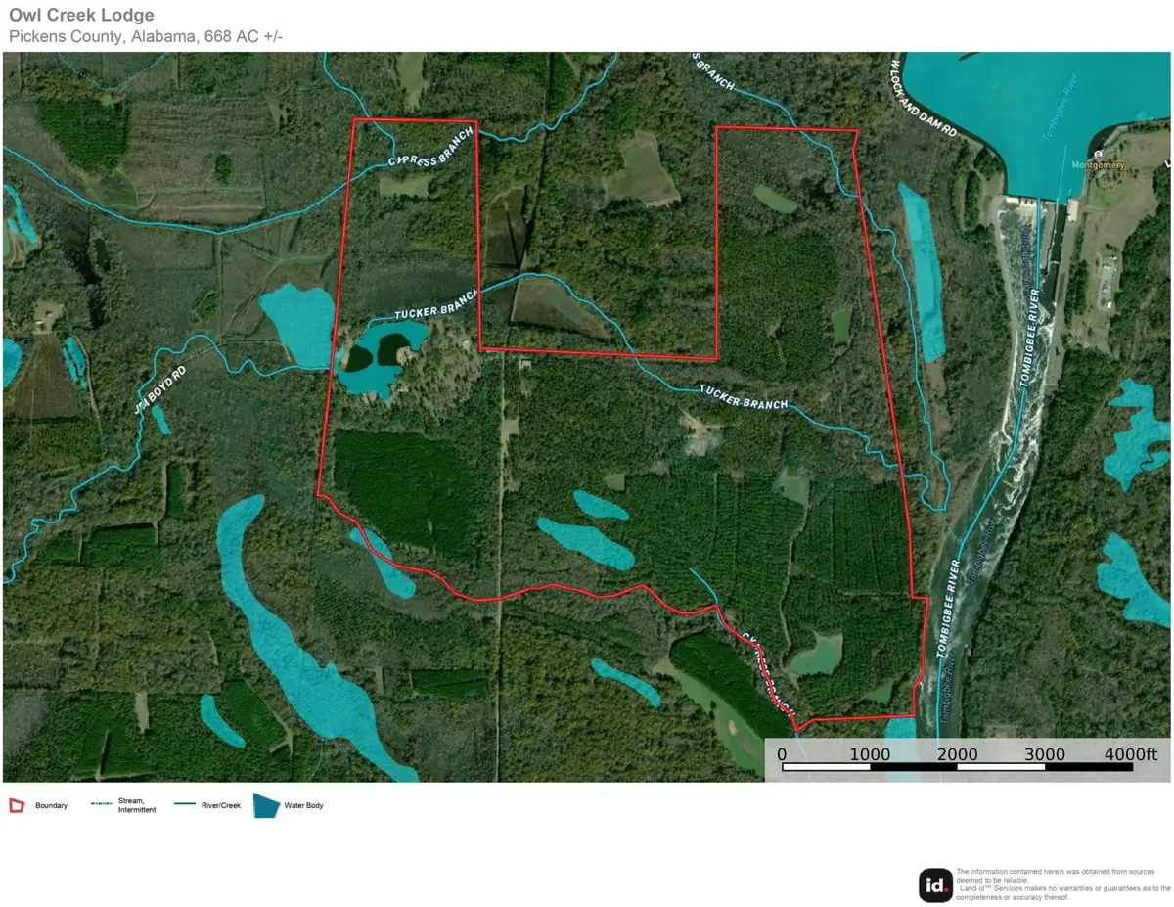Click the Boundary legend text label
Viewport: 1174px width, 907px height.
coord(52,806)
